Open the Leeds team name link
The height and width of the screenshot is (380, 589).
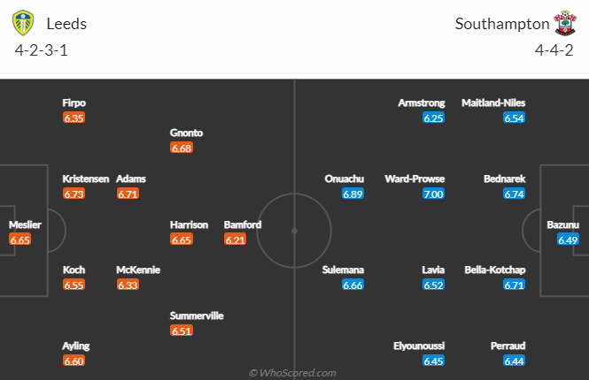66,24
